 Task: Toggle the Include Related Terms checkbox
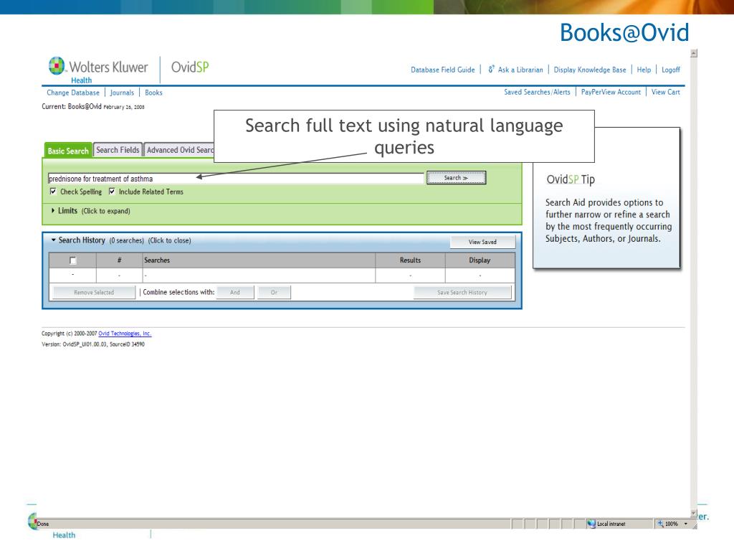tap(112, 191)
